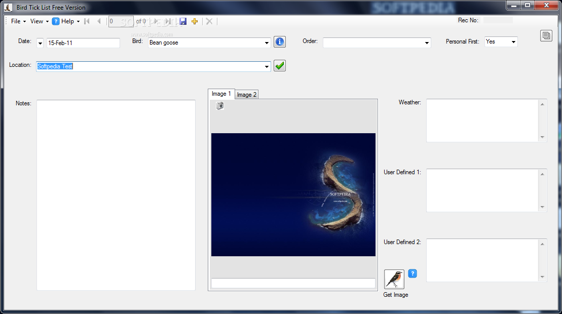
Task: Click the record position number field
Action: pos(121,21)
